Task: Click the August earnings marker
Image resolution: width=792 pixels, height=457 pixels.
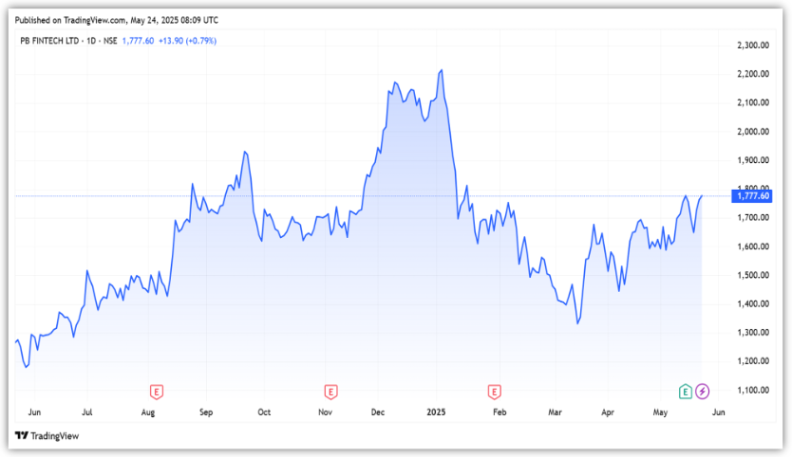Action: 157,391
